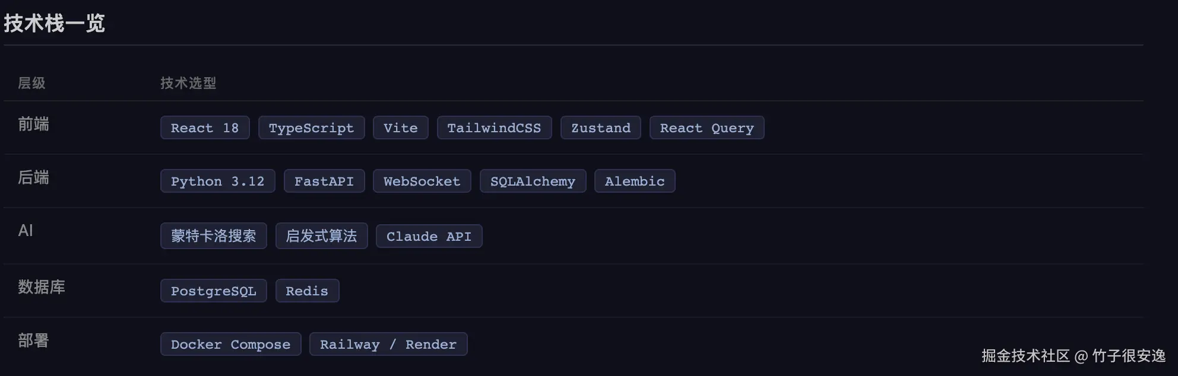Click the 技术栈一览 heading
Image resolution: width=1178 pixels, height=376 pixels.
tap(54, 24)
